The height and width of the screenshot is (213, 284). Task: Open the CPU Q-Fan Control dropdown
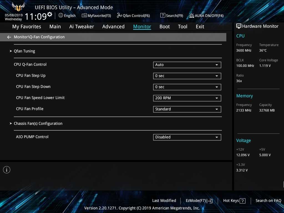point(187,65)
